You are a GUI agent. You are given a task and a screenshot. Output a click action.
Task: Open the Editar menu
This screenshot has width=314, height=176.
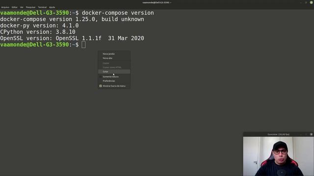point(14,7)
